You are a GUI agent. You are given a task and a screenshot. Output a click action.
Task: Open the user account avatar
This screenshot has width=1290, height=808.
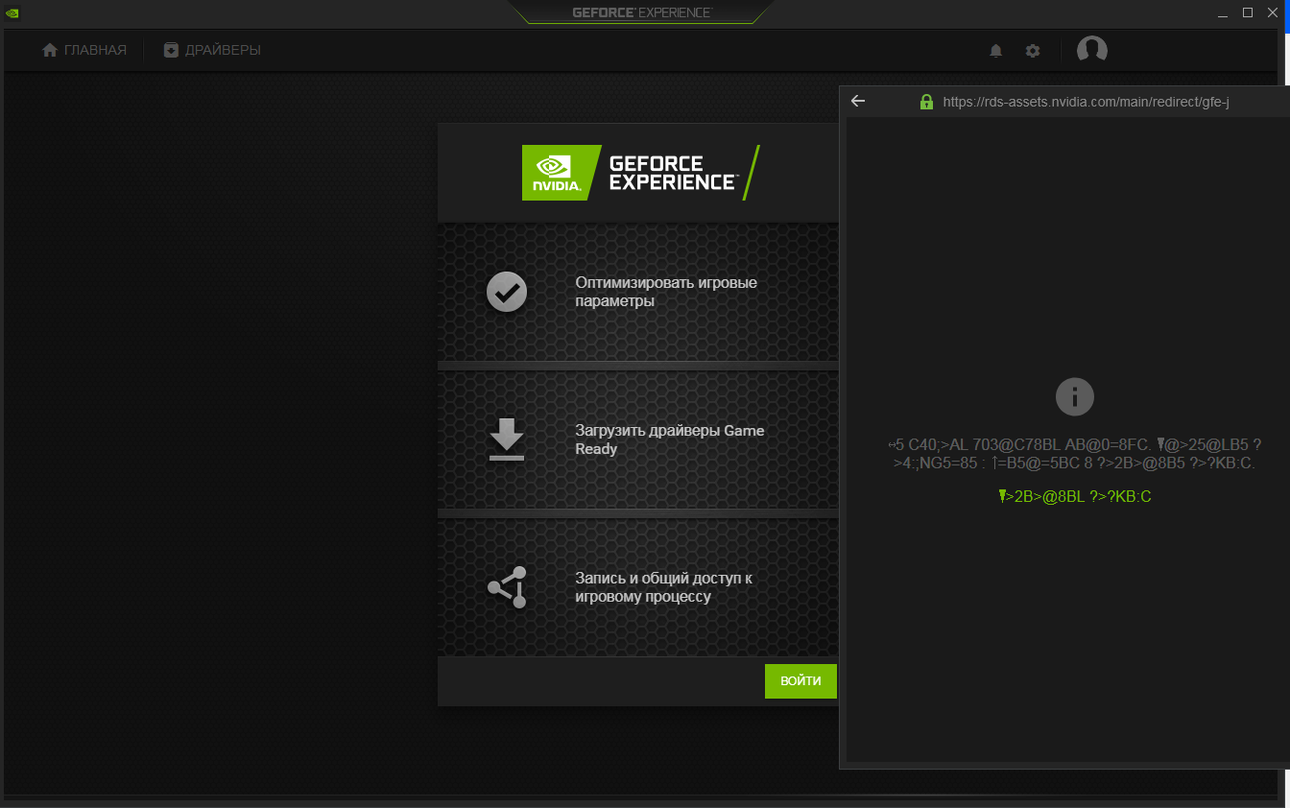tap(1092, 50)
